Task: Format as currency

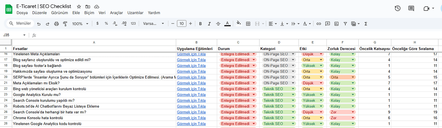Action: coord(98,24)
